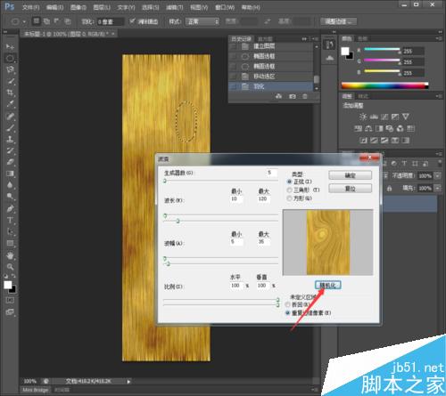Viewport: 446px width, 396px height.
Task: Select 折回 for undefined areas
Action: click(287, 304)
